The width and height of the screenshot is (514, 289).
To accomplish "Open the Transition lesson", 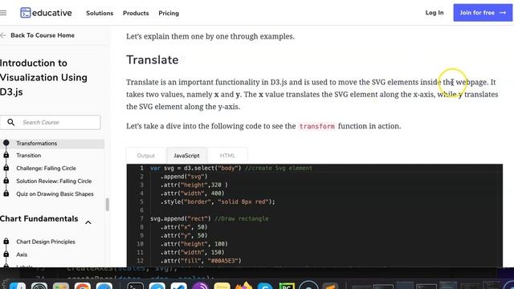I will [x=29, y=155].
